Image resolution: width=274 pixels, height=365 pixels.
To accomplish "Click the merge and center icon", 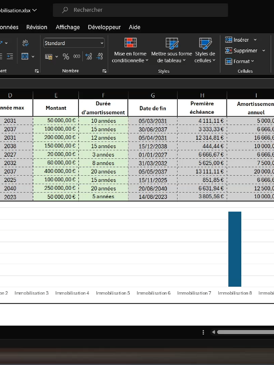I will coord(25,56).
